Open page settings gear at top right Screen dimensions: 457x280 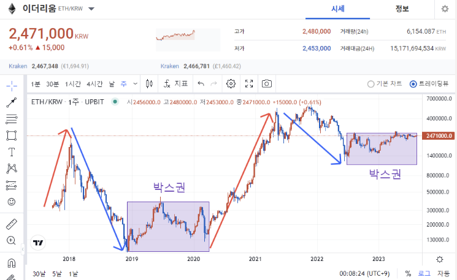(445, 9)
